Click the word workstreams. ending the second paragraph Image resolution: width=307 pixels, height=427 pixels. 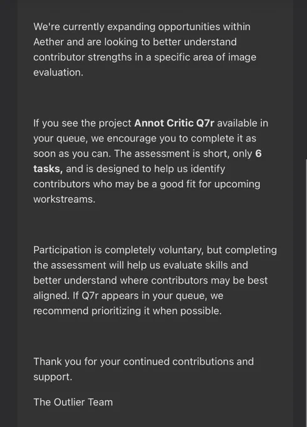click(x=64, y=199)
